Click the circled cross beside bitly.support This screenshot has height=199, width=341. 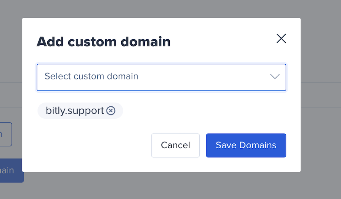pyautogui.click(x=111, y=110)
